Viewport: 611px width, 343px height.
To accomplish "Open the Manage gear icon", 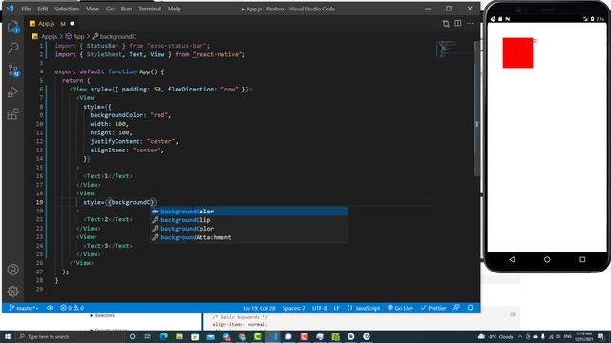I will (x=12, y=291).
